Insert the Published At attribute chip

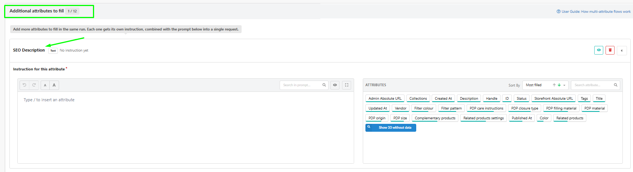point(522,118)
